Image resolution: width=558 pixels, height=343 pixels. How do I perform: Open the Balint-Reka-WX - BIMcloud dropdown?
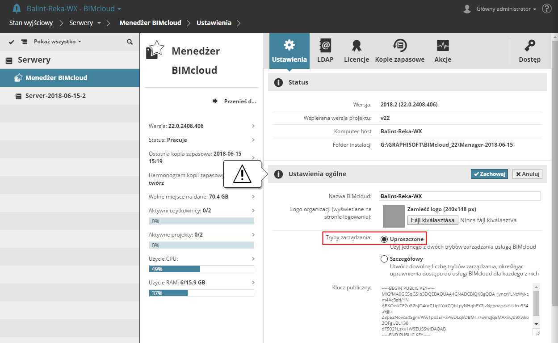tap(74, 8)
